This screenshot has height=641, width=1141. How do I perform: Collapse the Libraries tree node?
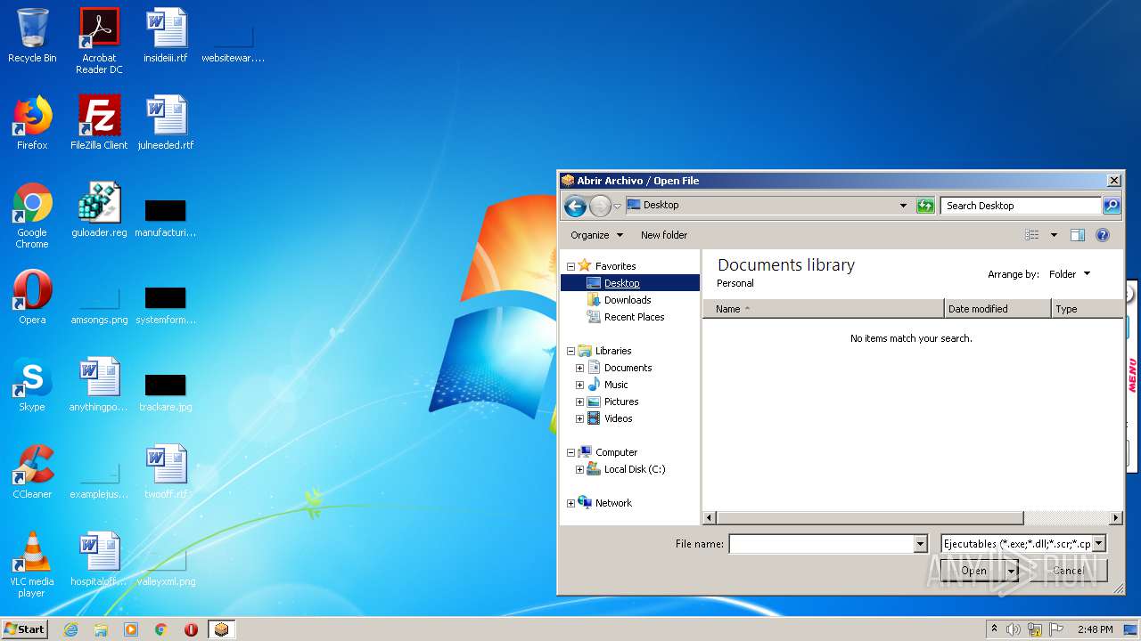(571, 351)
